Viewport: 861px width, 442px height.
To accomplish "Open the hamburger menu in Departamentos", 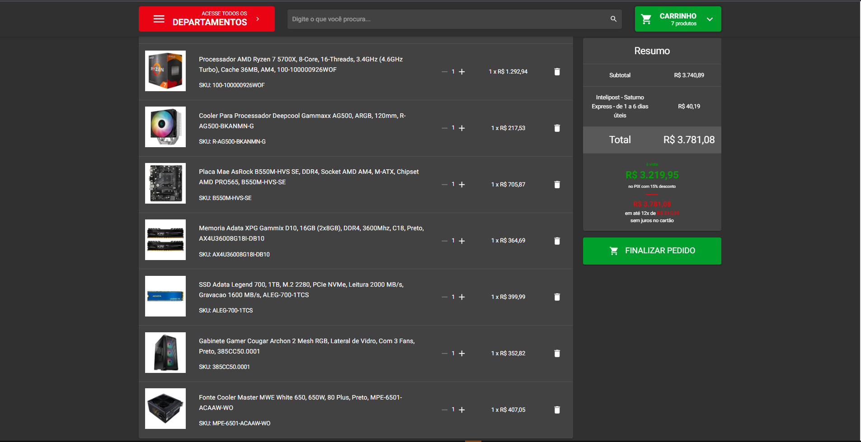I will 159,19.
